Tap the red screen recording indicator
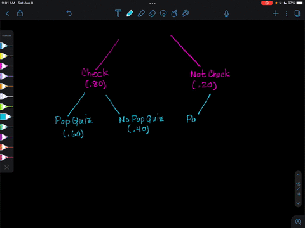305x228 pixels. point(267,3)
